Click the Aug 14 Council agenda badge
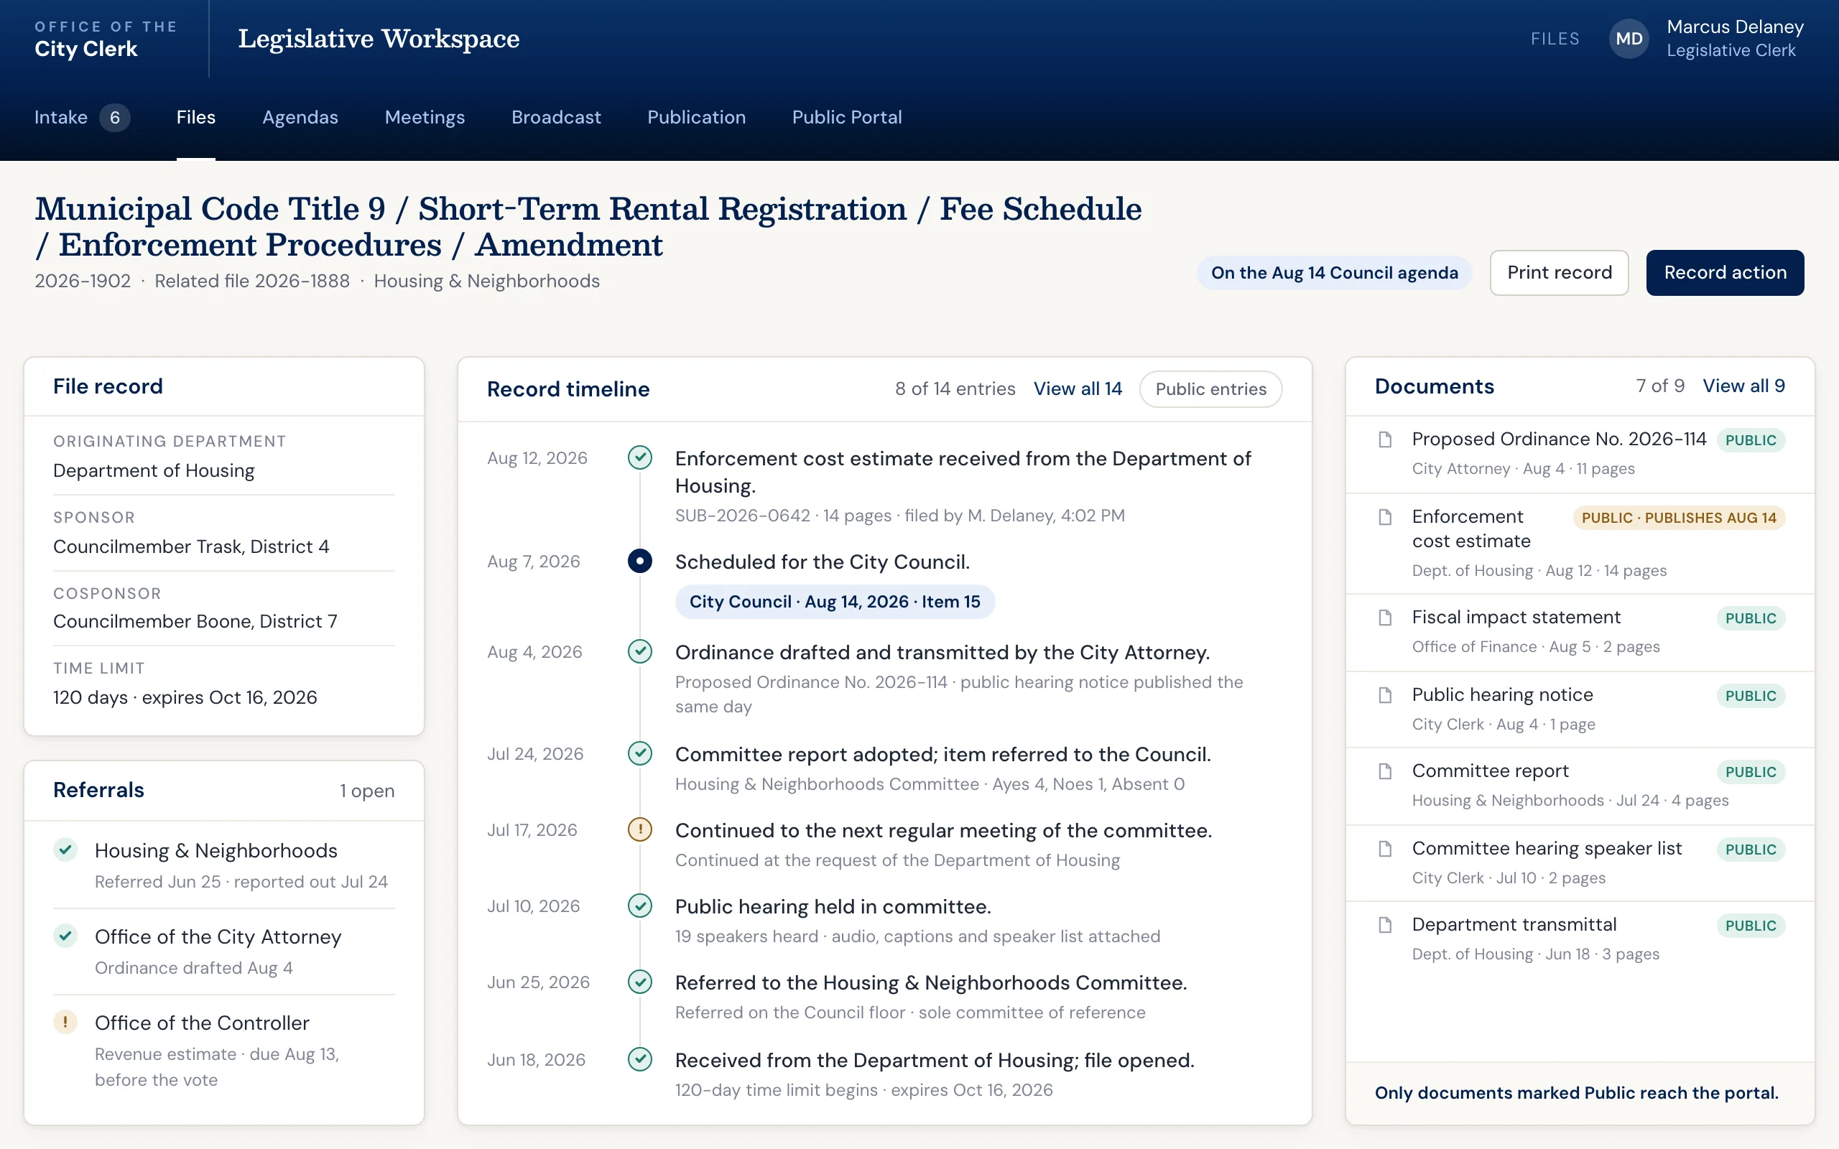Viewport: 1839px width, 1149px height. pos(1334,273)
